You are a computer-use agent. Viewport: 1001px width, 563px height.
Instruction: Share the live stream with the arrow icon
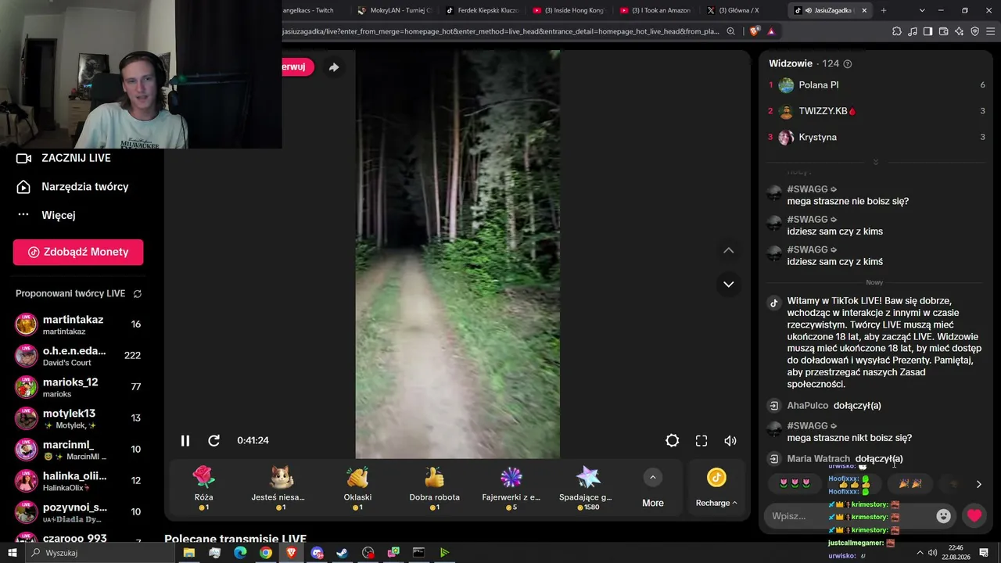(334, 67)
